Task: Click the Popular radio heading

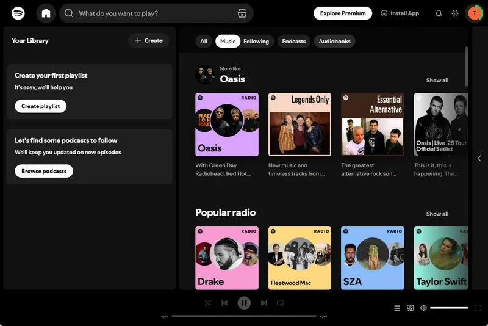Action: coord(225,212)
